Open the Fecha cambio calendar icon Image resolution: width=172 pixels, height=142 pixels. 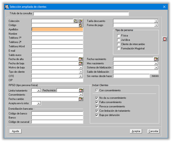pyautogui.click(x=81, y=99)
